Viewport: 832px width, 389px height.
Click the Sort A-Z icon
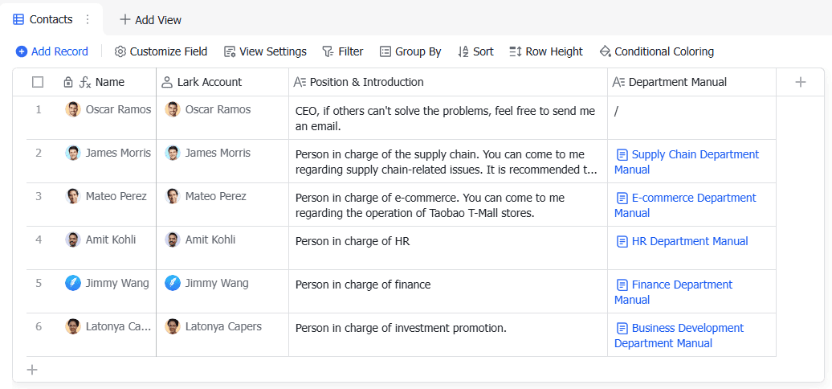[463, 51]
